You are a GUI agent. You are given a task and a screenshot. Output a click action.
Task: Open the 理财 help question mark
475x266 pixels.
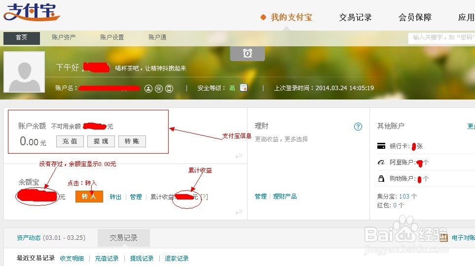coord(358,127)
